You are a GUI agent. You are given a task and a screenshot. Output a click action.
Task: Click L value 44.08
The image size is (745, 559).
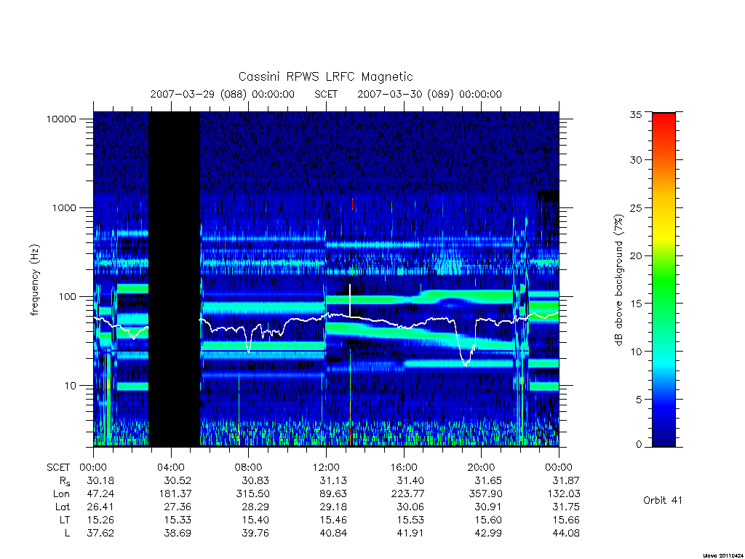pyautogui.click(x=566, y=533)
